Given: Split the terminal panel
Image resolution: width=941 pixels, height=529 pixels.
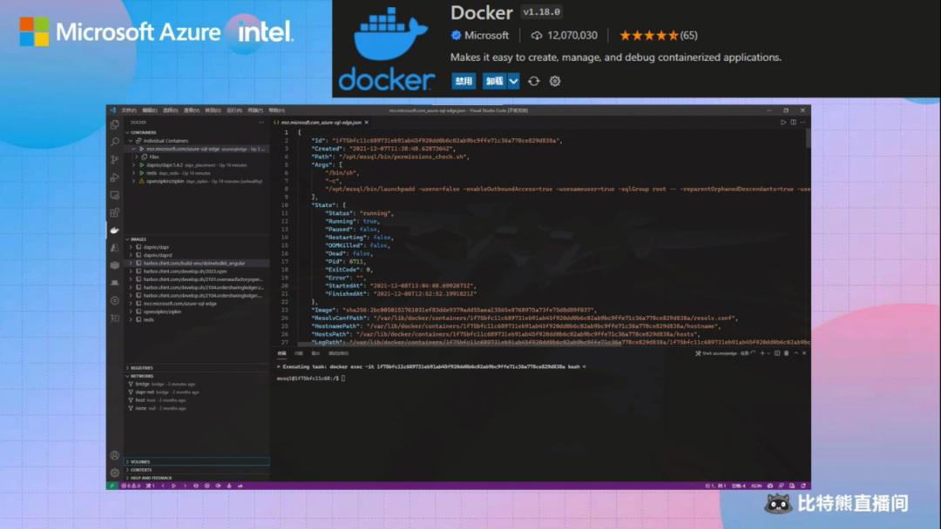Looking at the screenshot, I should pos(777,353).
